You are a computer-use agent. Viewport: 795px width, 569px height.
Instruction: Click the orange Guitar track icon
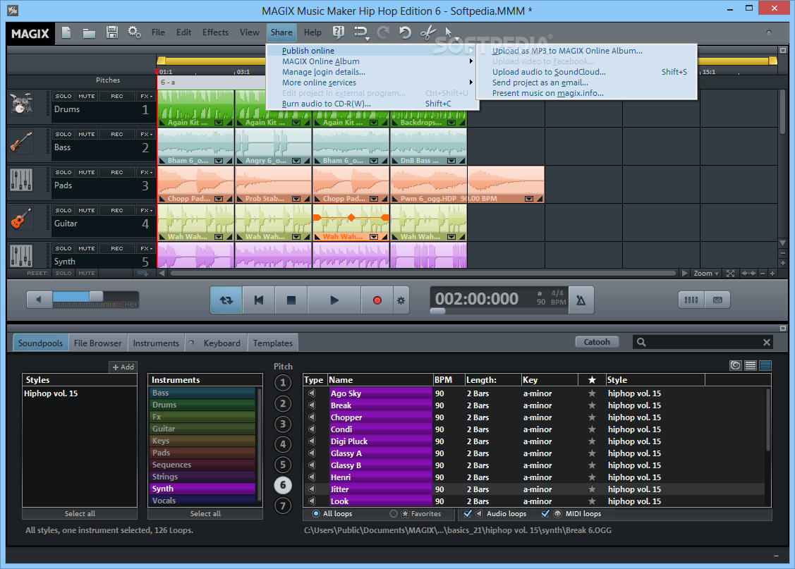point(21,218)
